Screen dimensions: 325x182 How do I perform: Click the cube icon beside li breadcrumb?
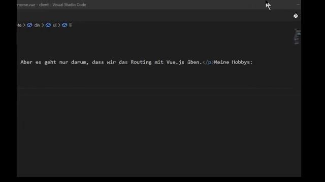[x=64, y=25]
